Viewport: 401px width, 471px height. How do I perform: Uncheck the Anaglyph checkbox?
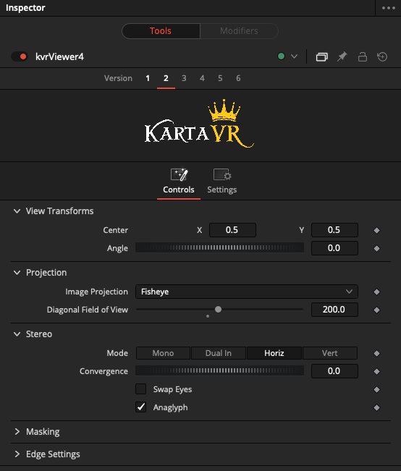pyautogui.click(x=140, y=407)
